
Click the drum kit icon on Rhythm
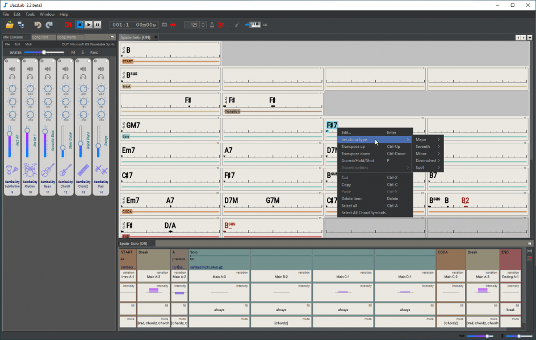pos(30,170)
